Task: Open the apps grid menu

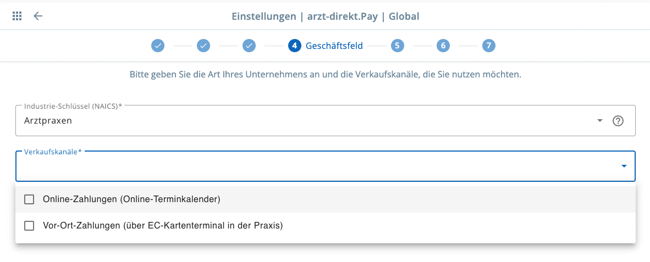Action: (x=17, y=16)
